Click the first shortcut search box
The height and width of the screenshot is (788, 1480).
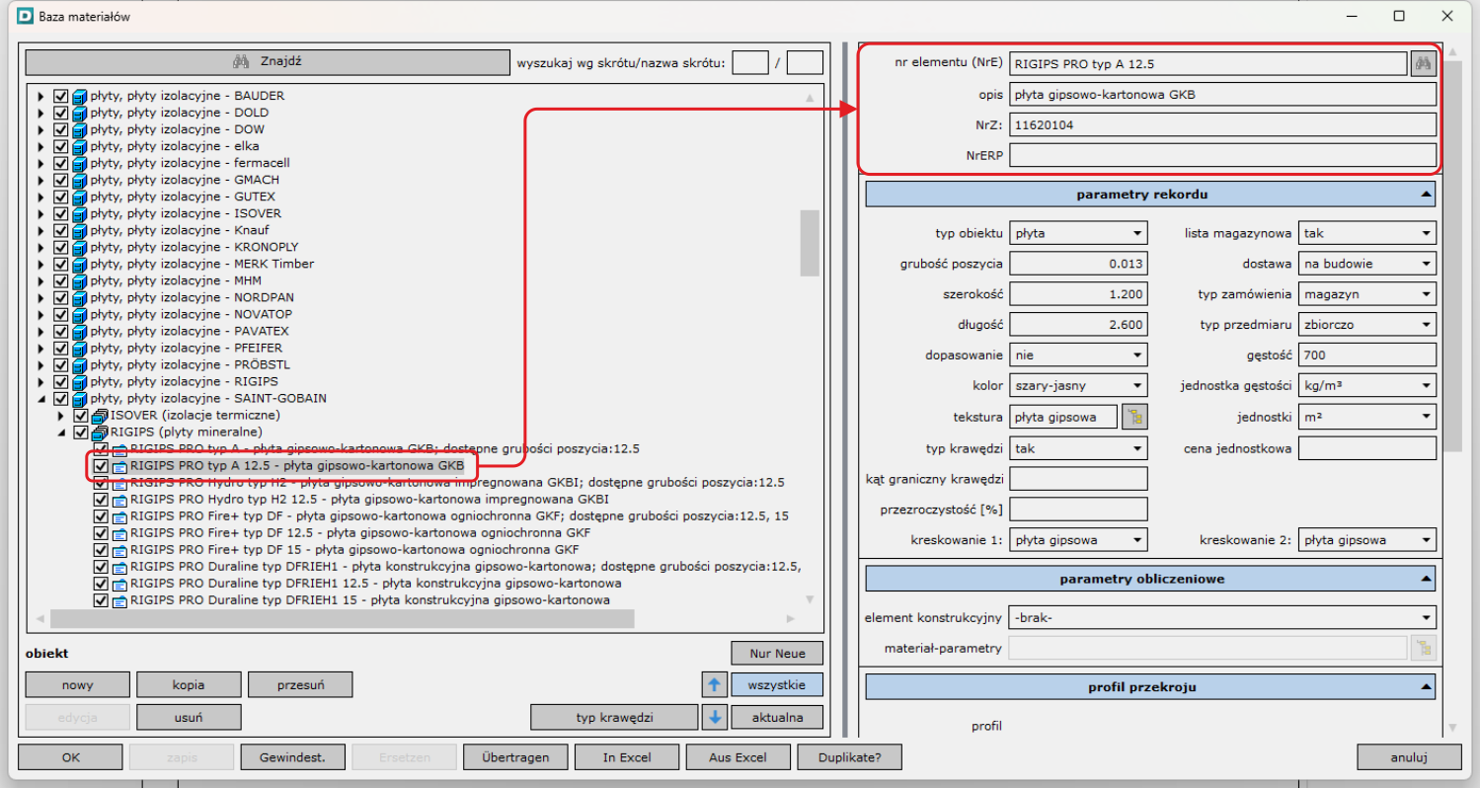(750, 62)
